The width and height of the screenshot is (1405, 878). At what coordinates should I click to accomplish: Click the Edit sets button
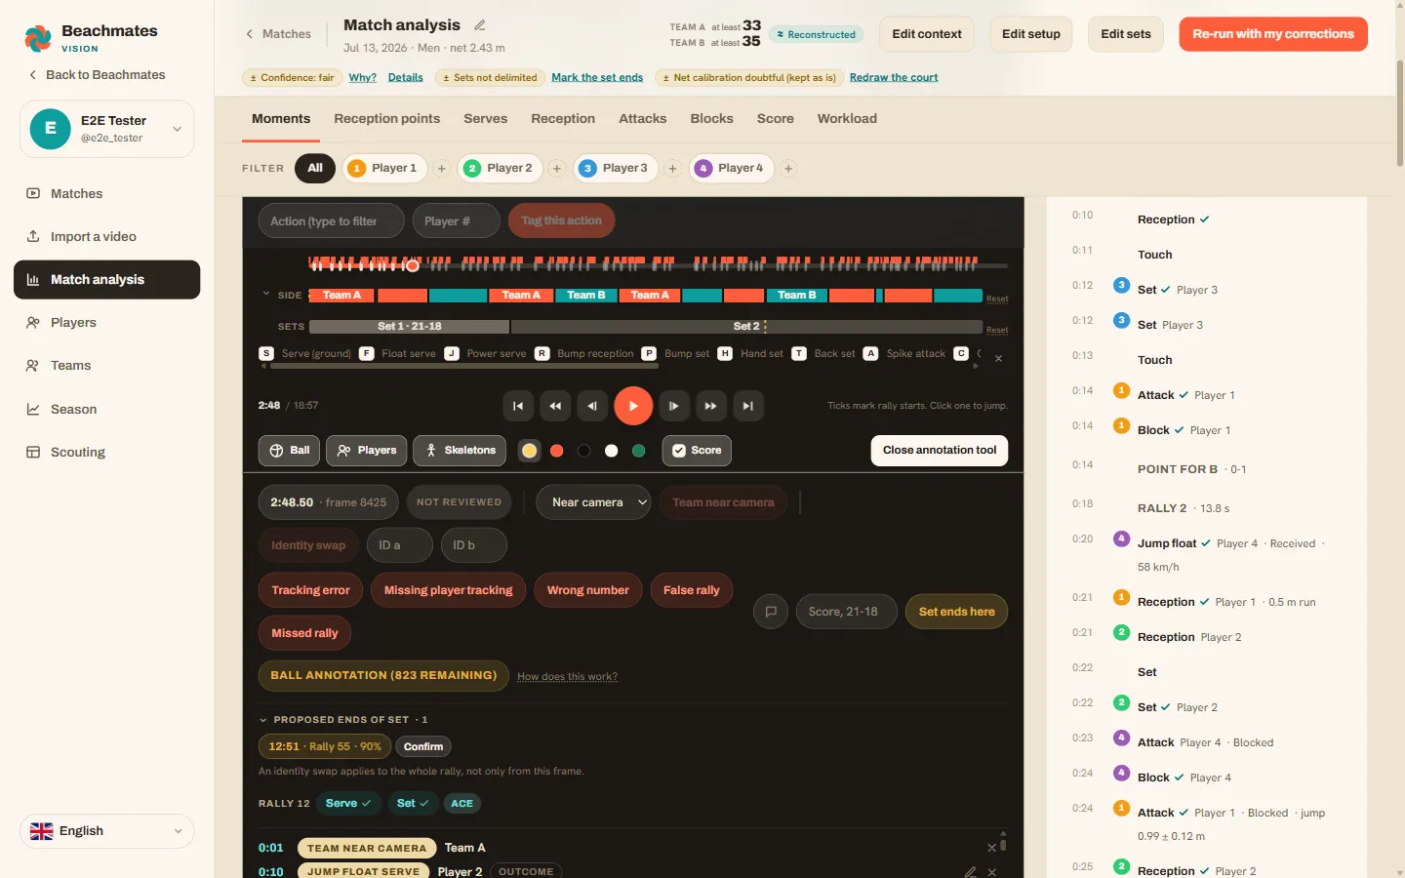[1126, 34]
